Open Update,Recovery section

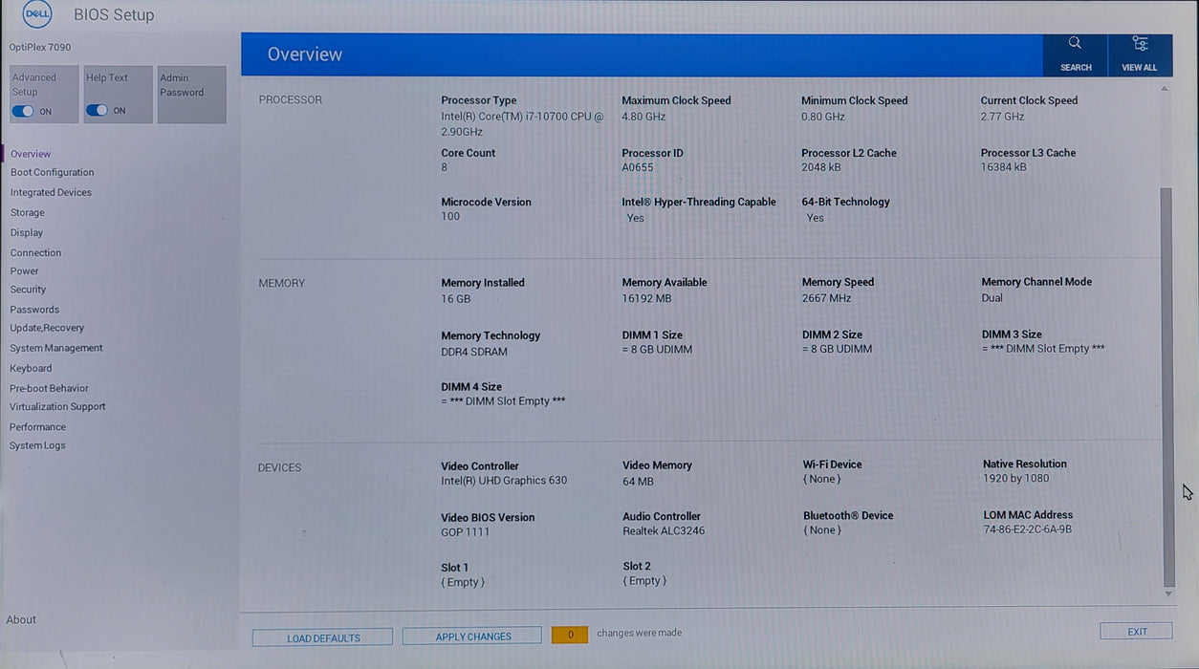click(47, 328)
